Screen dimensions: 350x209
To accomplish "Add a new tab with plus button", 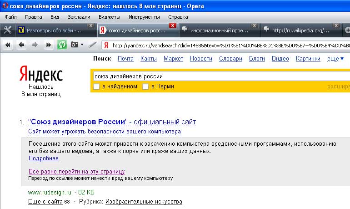I will (347, 30).
